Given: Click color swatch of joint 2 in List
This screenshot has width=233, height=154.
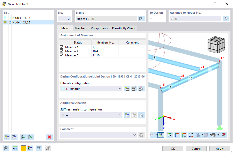Looking at the screenshot, I should [5, 22].
